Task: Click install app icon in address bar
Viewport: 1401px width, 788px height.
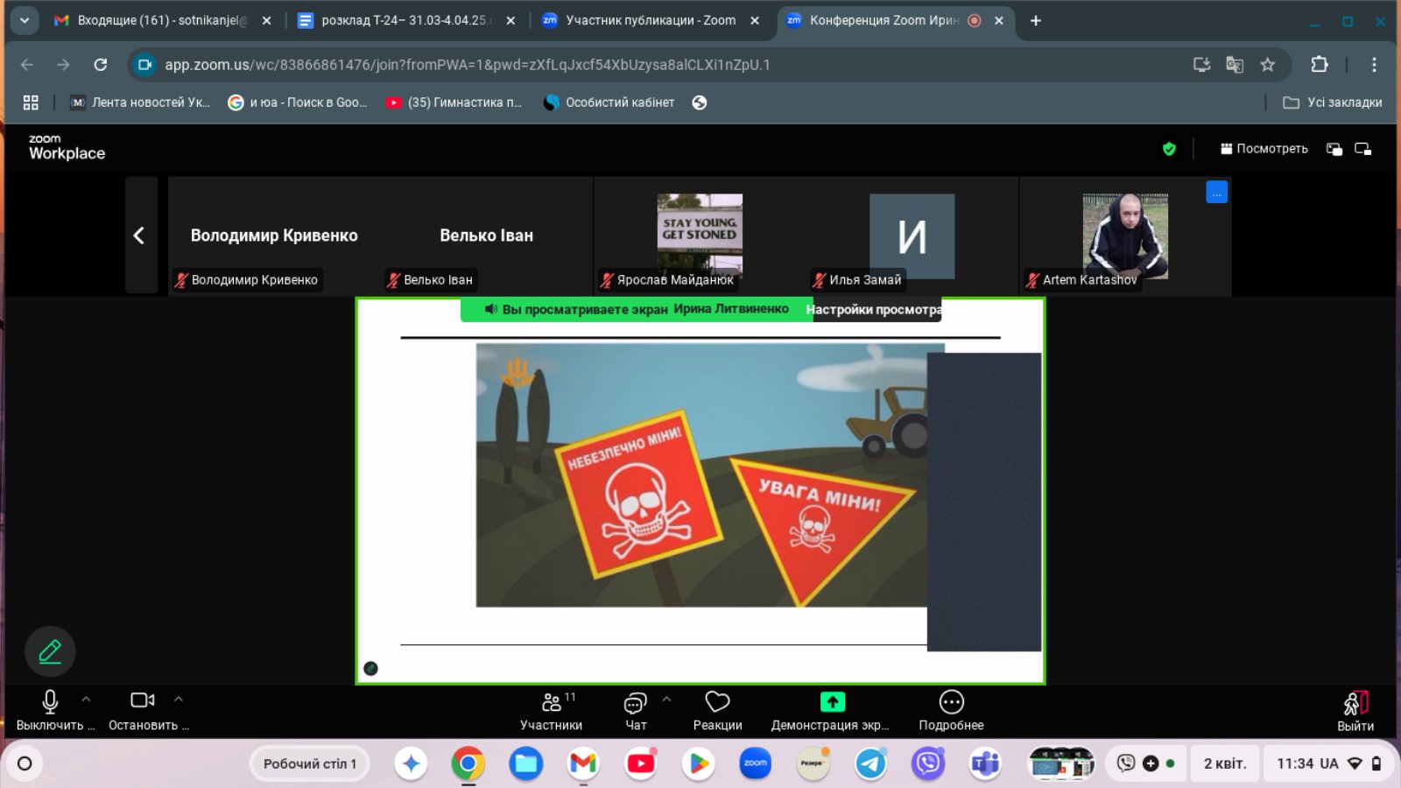Action: click(1201, 65)
